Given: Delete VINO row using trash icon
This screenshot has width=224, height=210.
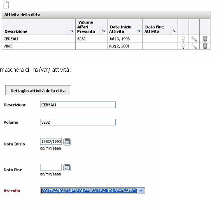Looking at the screenshot, I should pos(205,46).
